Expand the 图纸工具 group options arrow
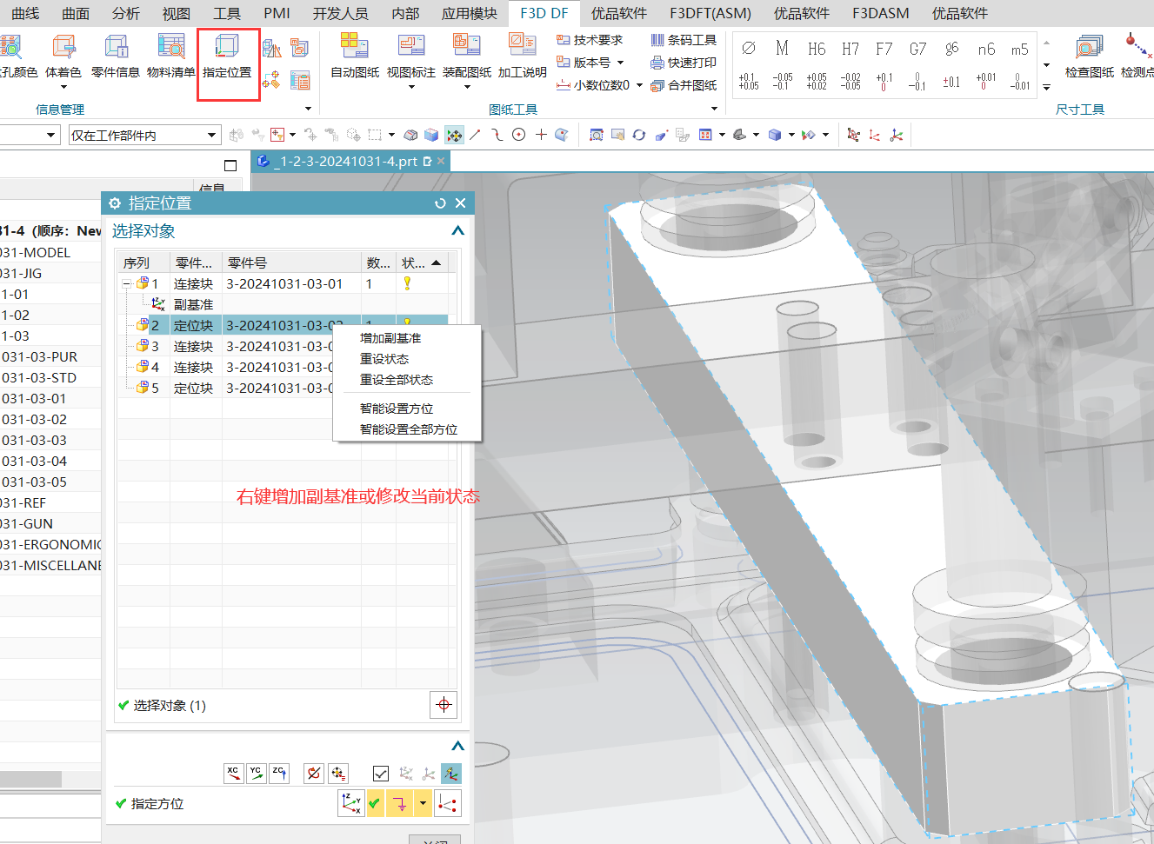Viewport: 1154px width, 844px height. coord(715,109)
